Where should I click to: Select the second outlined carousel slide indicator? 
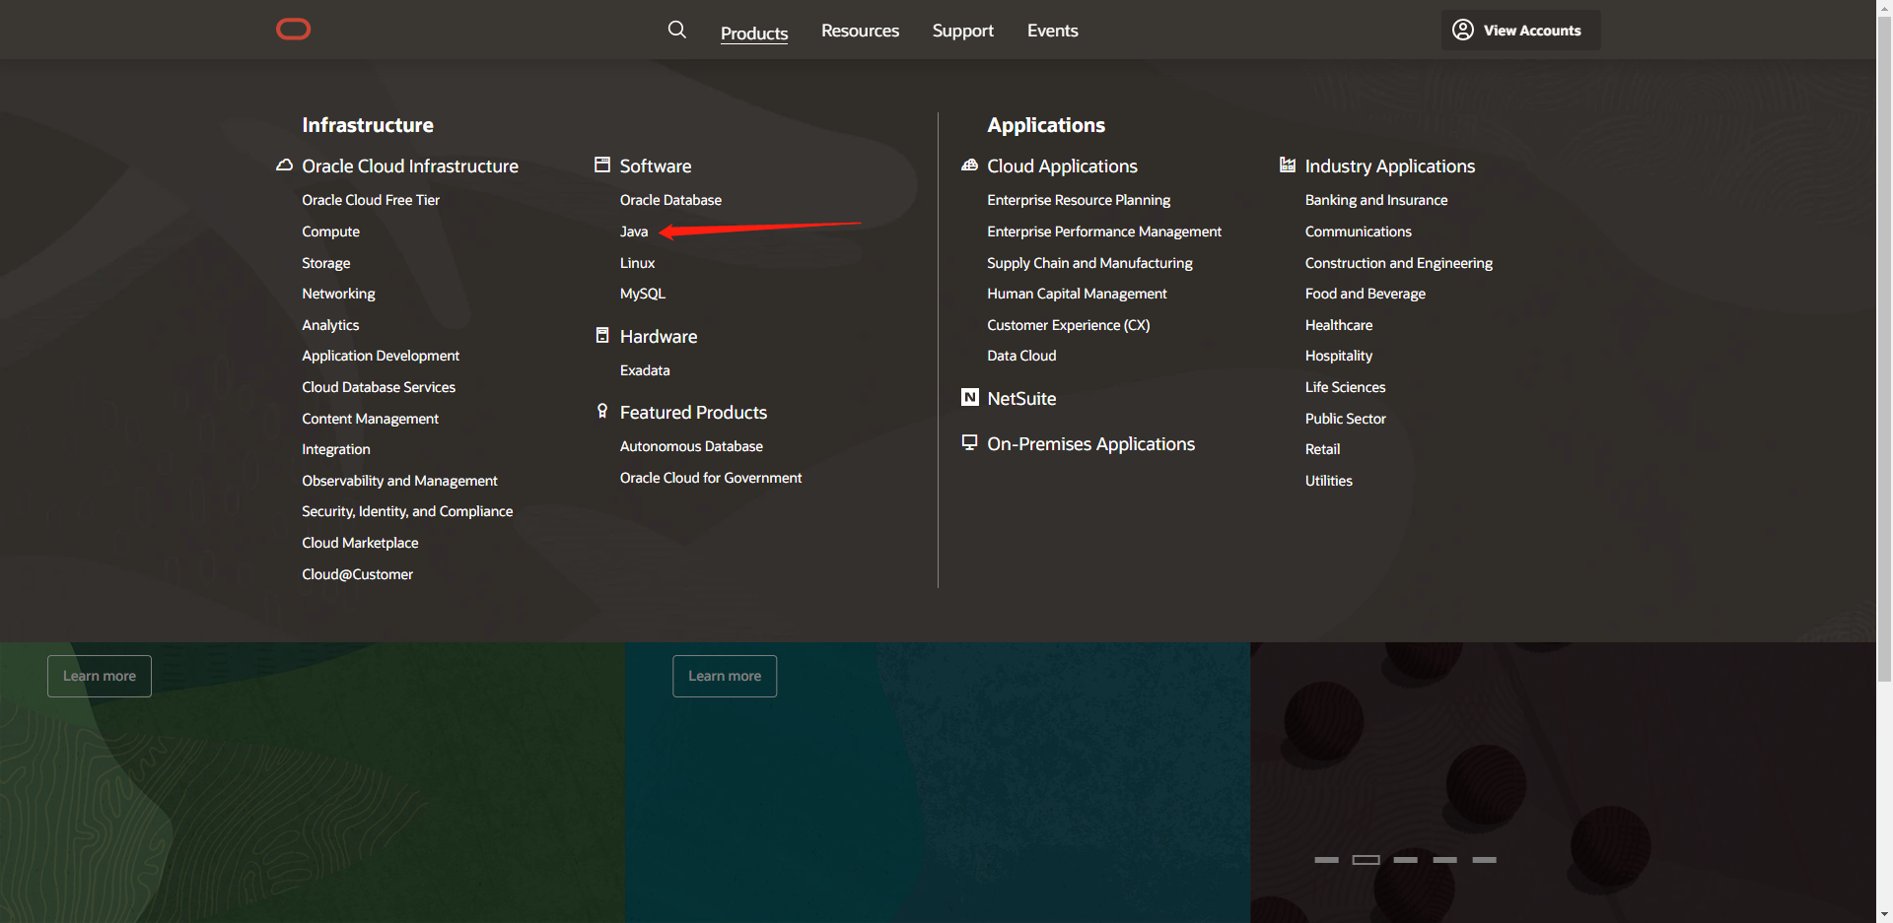[1367, 860]
